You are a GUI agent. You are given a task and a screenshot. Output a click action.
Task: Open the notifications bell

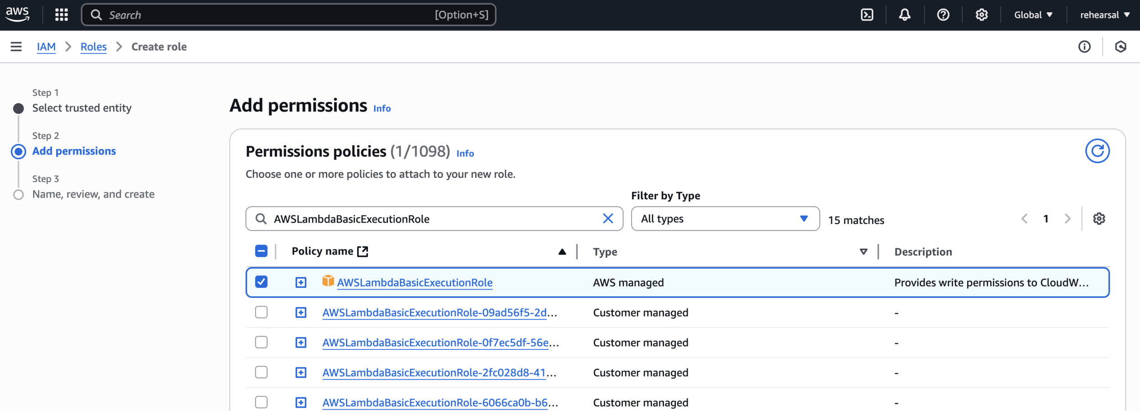[905, 15]
